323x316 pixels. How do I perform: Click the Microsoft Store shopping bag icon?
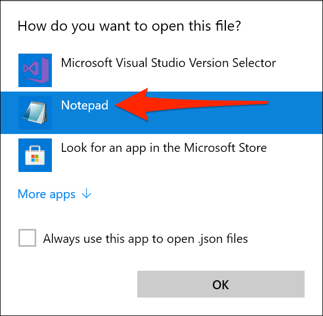(x=35, y=155)
